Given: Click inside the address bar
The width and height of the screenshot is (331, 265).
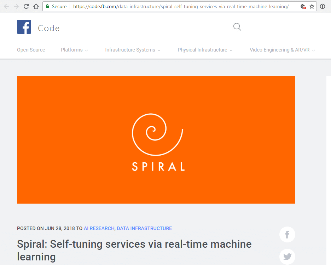Looking at the screenshot, I should click(x=159, y=6).
